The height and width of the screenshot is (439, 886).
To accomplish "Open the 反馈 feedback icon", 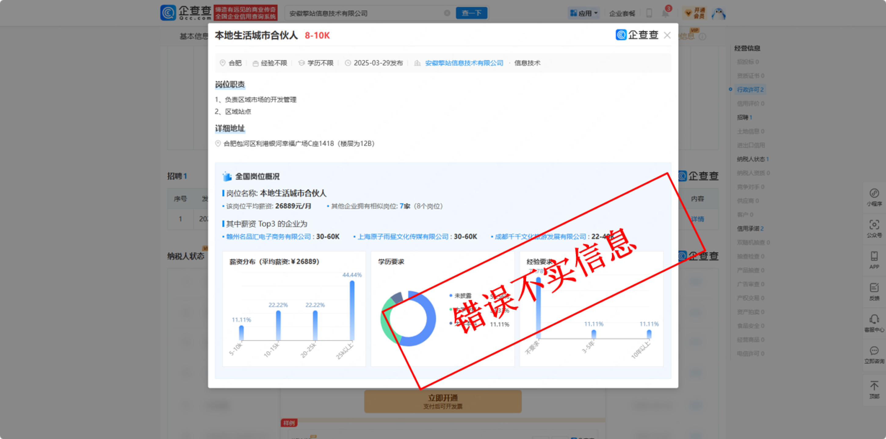I will [874, 292].
